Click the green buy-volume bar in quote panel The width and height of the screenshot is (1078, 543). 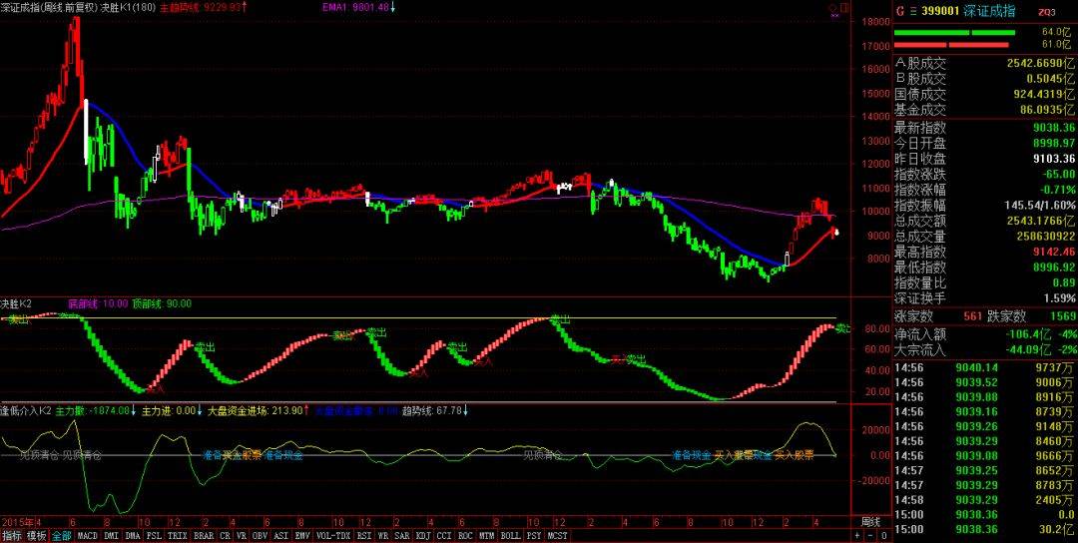tap(954, 32)
